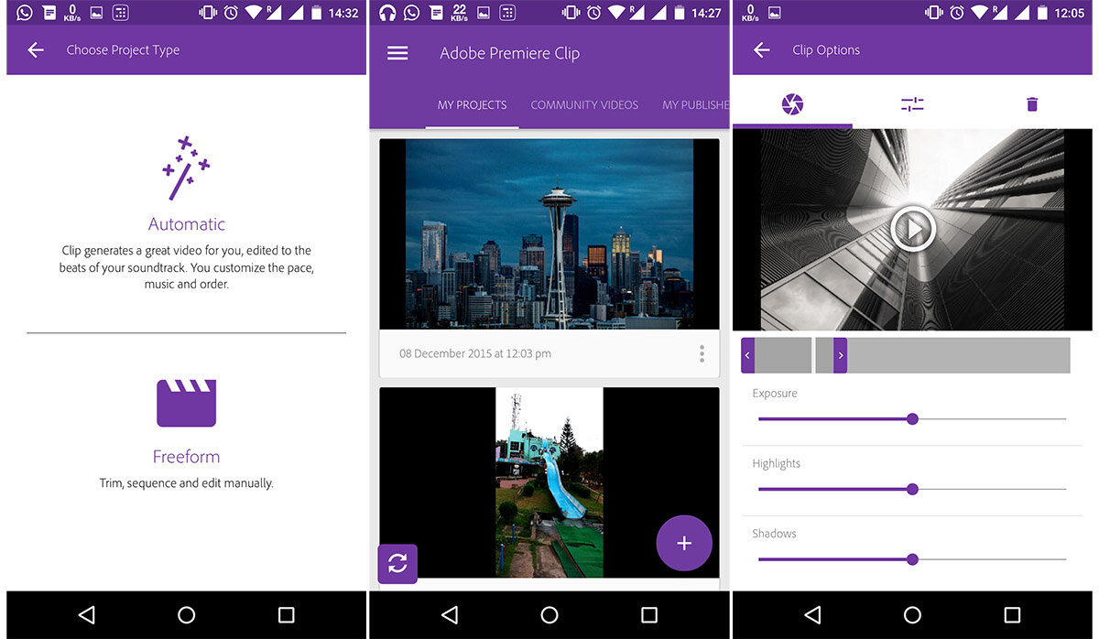This screenshot has height=639, width=1099.
Task: Click the left trim handle arrow
Action: [748, 355]
